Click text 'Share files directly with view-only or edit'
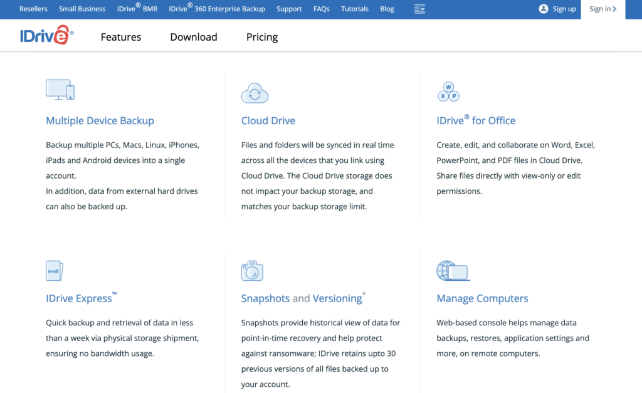Screen dimensions: 642x393 point(508,176)
